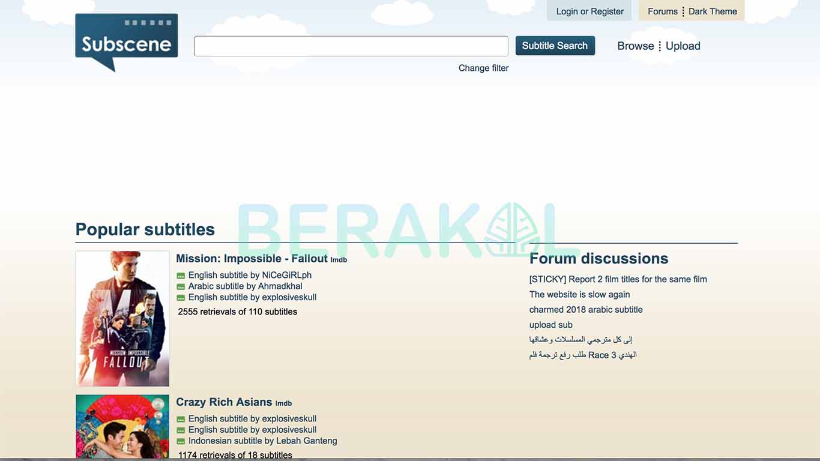Open the 'The website is slow again' thread
This screenshot has height=461, width=820.
(x=579, y=294)
